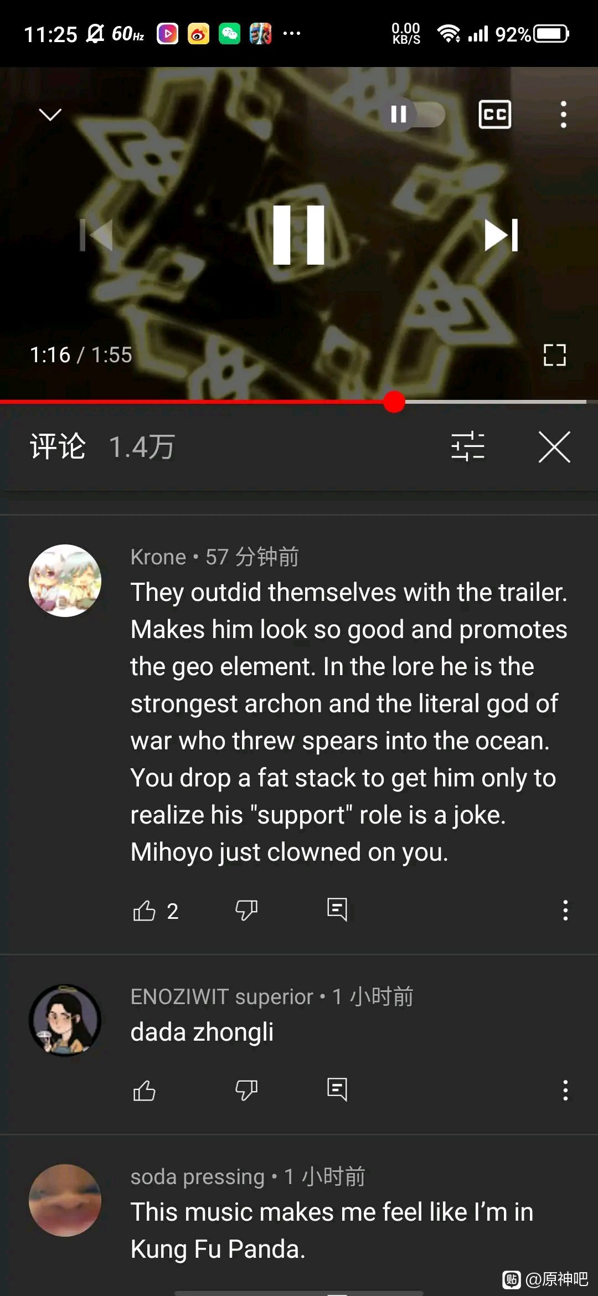Reply to Krone's comment
Image resolution: width=598 pixels, height=1296 pixels.
click(x=337, y=909)
